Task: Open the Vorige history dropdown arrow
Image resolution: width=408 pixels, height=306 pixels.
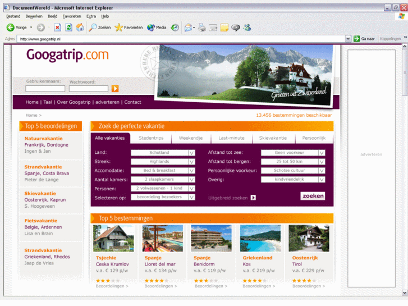Action: point(31,28)
